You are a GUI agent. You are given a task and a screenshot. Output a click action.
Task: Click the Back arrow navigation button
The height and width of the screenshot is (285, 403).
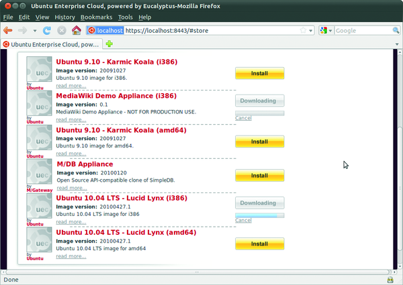(x=8, y=31)
